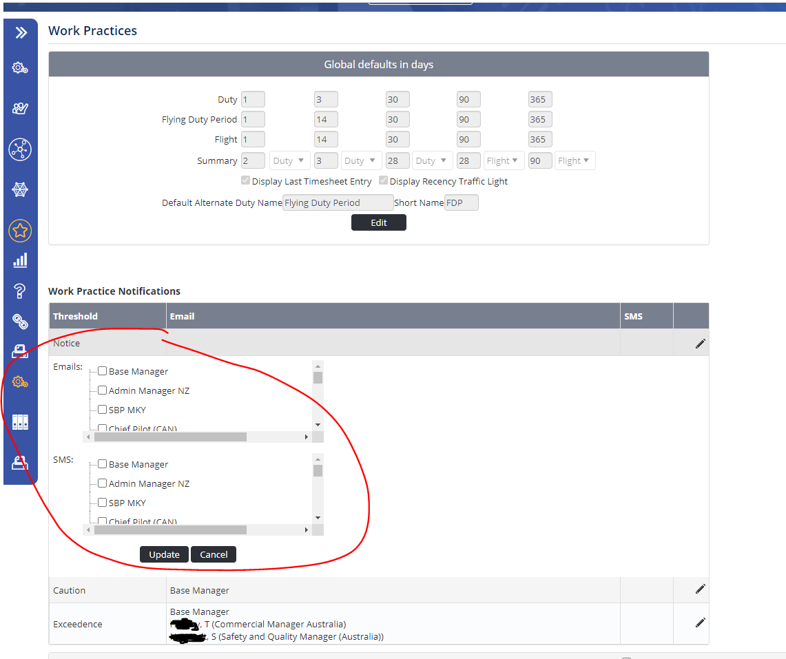Open the binders folder icon in sidebar
This screenshot has height=659, width=786.
coord(20,422)
